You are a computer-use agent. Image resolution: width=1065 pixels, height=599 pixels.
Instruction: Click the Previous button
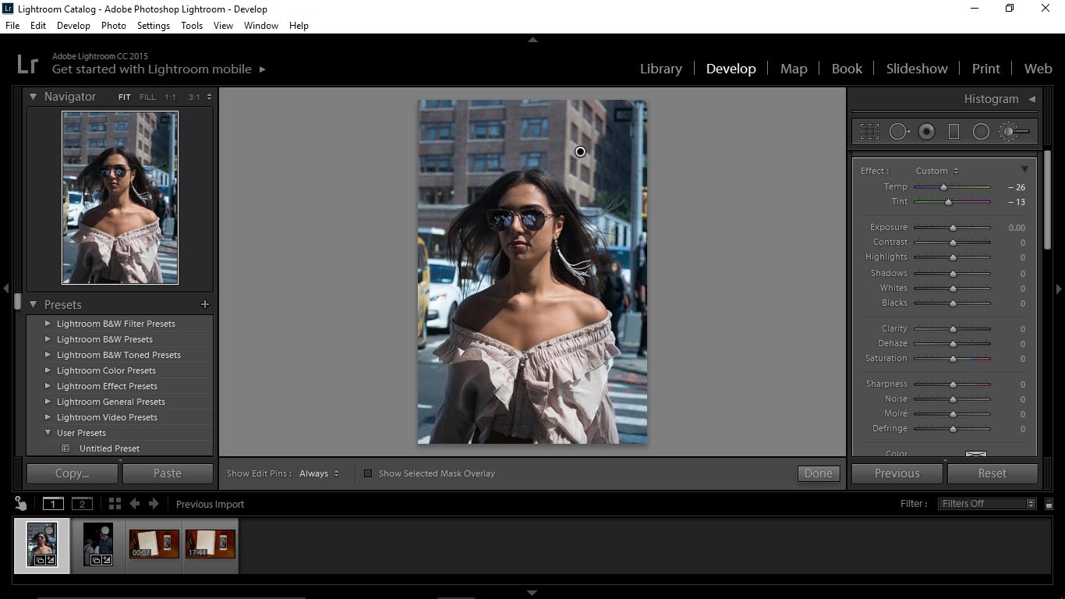click(897, 473)
